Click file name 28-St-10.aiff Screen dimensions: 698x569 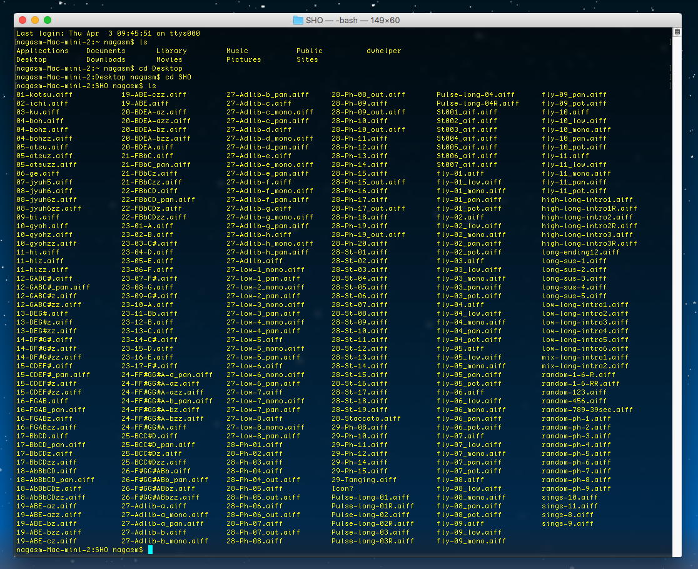coord(360,331)
